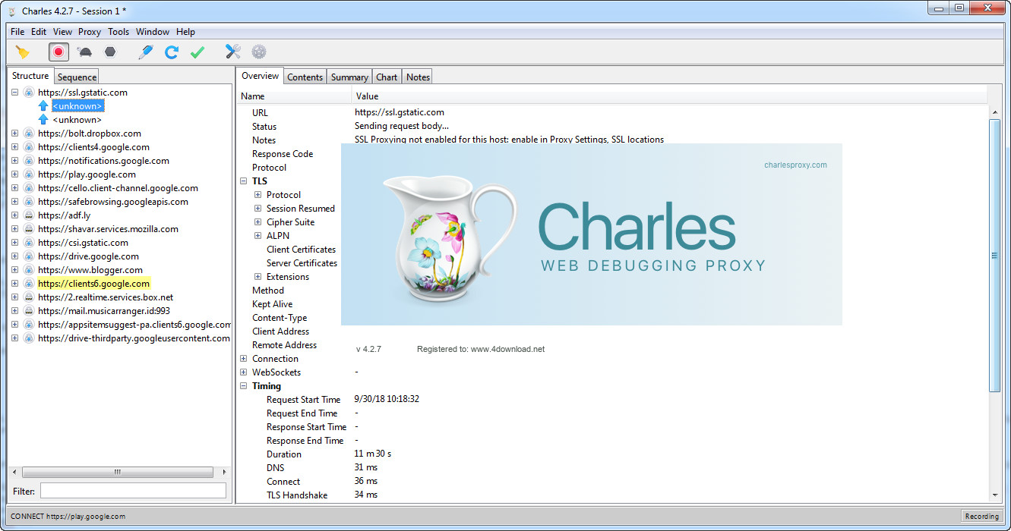Open the Proxy menu
This screenshot has height=531, width=1011.
[x=90, y=32]
